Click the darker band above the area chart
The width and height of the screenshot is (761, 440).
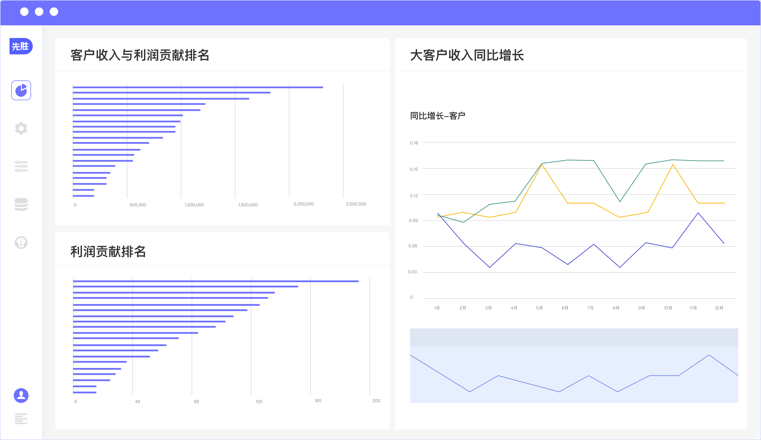tap(574, 338)
